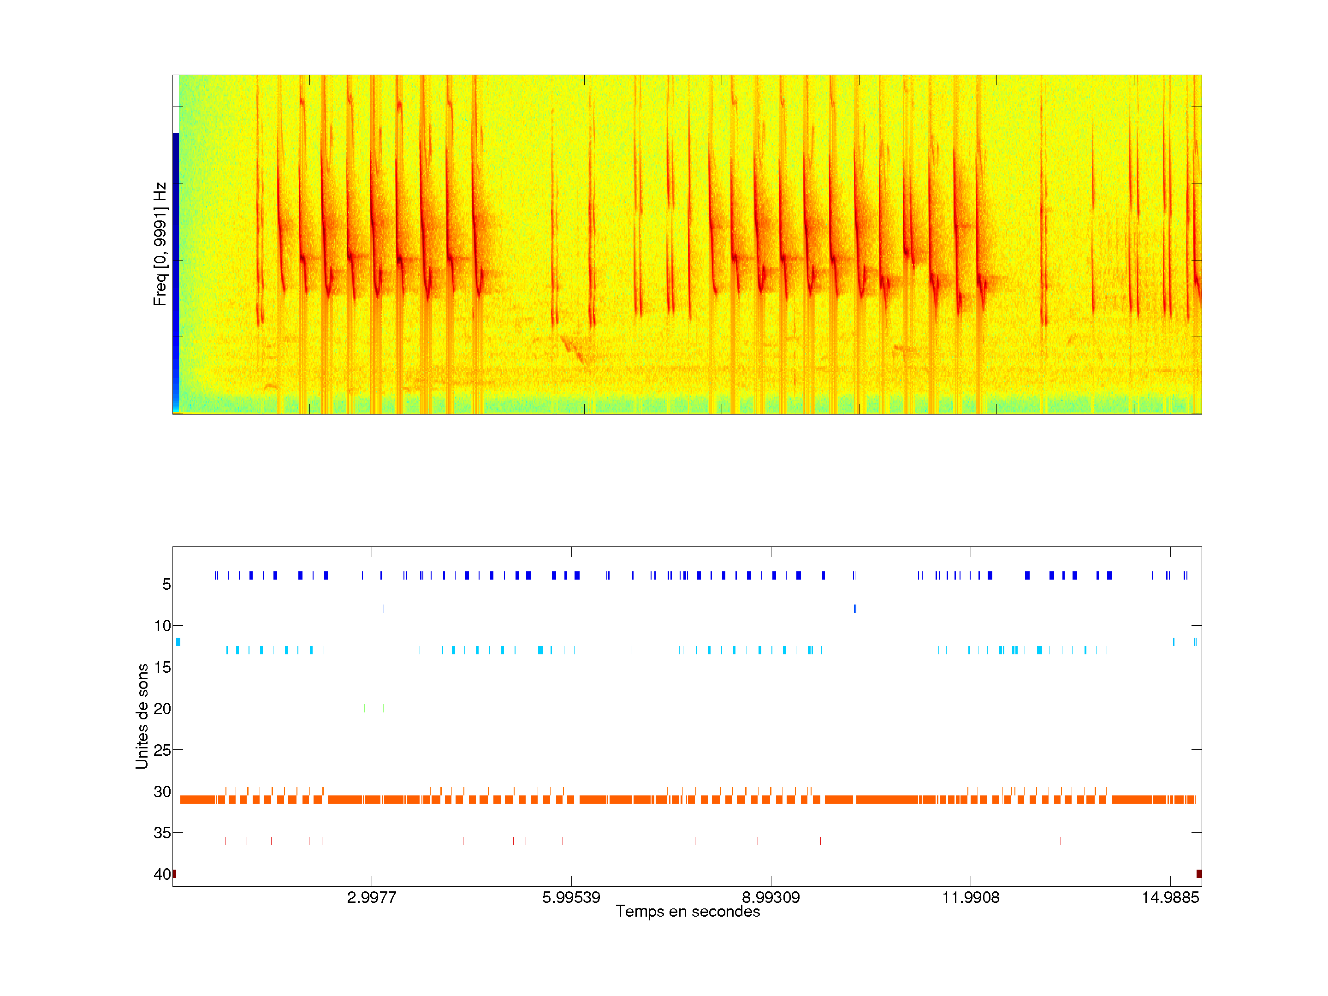
Task: Click the dark red marker at bottom-right of lower plot
Action: point(1198,873)
